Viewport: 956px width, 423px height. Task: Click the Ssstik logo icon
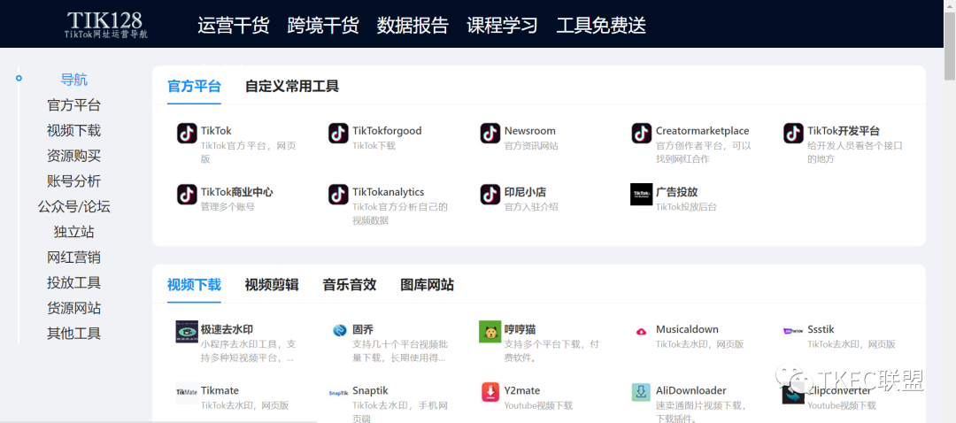pos(793,331)
